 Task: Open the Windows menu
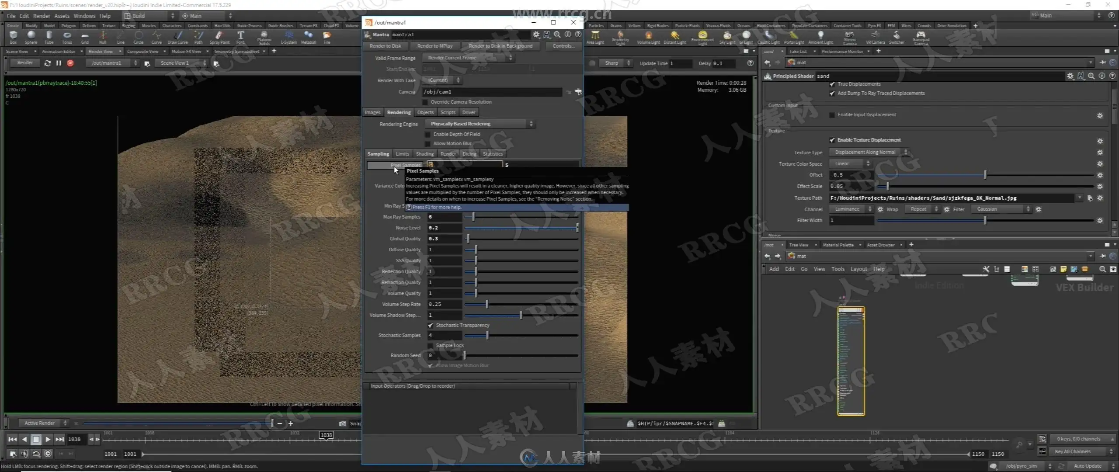pyautogui.click(x=84, y=16)
